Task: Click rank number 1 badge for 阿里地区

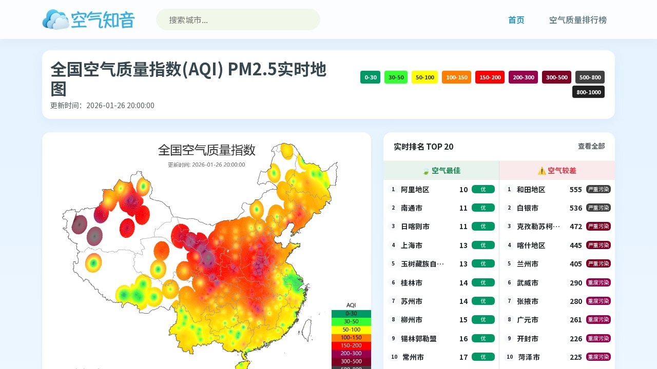Action: 394,190
